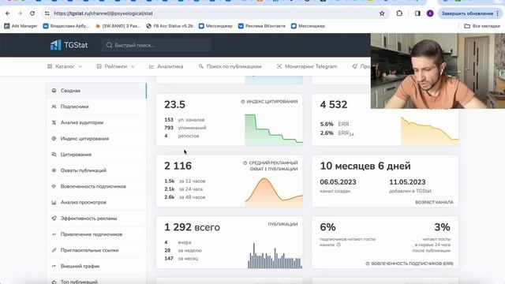The width and height of the screenshot is (505, 284).
Task: Click the Охваты публикаций eye icon
Action: pos(54,170)
